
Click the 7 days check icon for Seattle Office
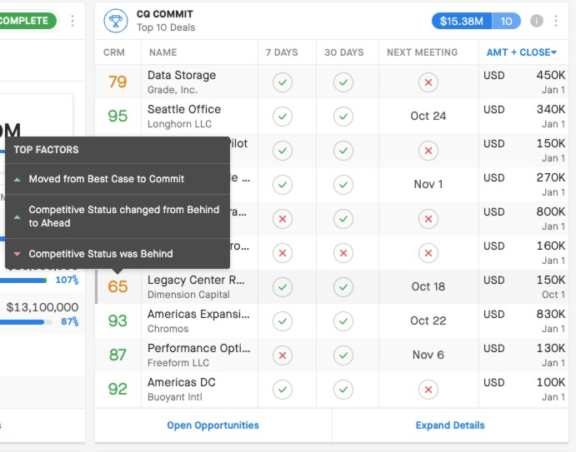click(x=283, y=117)
